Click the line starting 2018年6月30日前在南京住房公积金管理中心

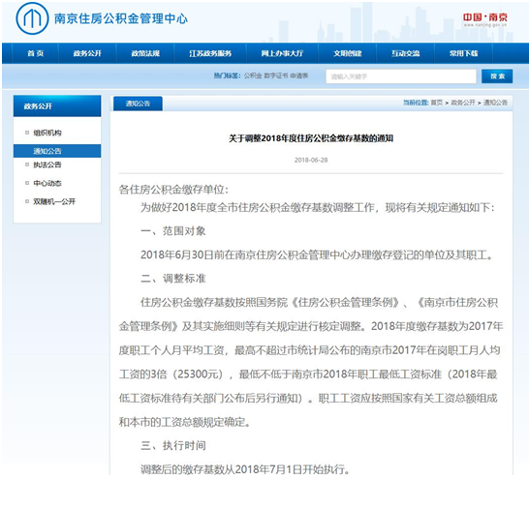coord(317,255)
